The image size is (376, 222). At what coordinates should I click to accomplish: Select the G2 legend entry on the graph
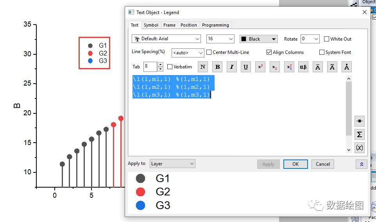(x=98, y=53)
